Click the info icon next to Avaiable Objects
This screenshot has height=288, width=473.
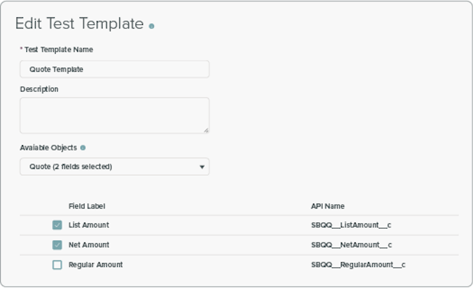(83, 148)
